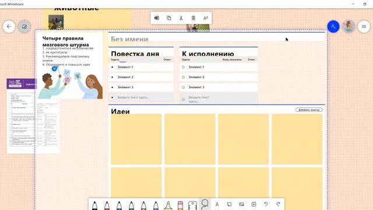Select the lasso selection tool
The image size is (373, 210).
(x=205, y=204)
